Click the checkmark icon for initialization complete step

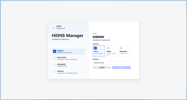coord(54,72)
